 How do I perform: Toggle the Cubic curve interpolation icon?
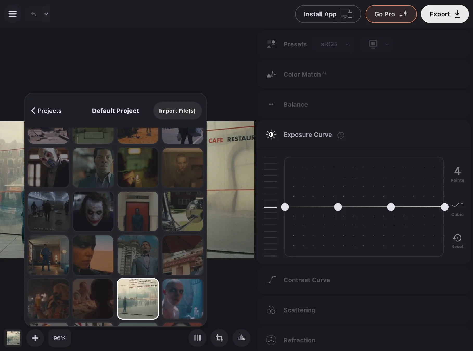(x=457, y=209)
